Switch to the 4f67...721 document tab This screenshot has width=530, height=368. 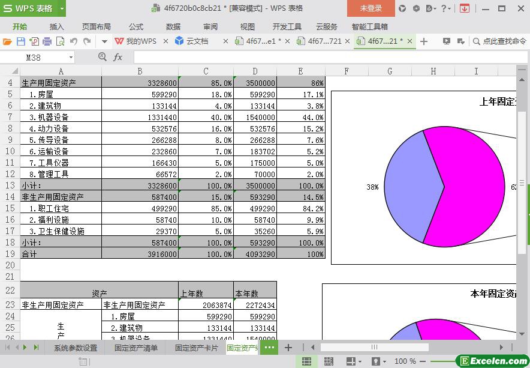[320, 41]
